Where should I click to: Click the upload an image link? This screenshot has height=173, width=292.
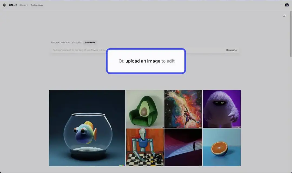coord(143,61)
